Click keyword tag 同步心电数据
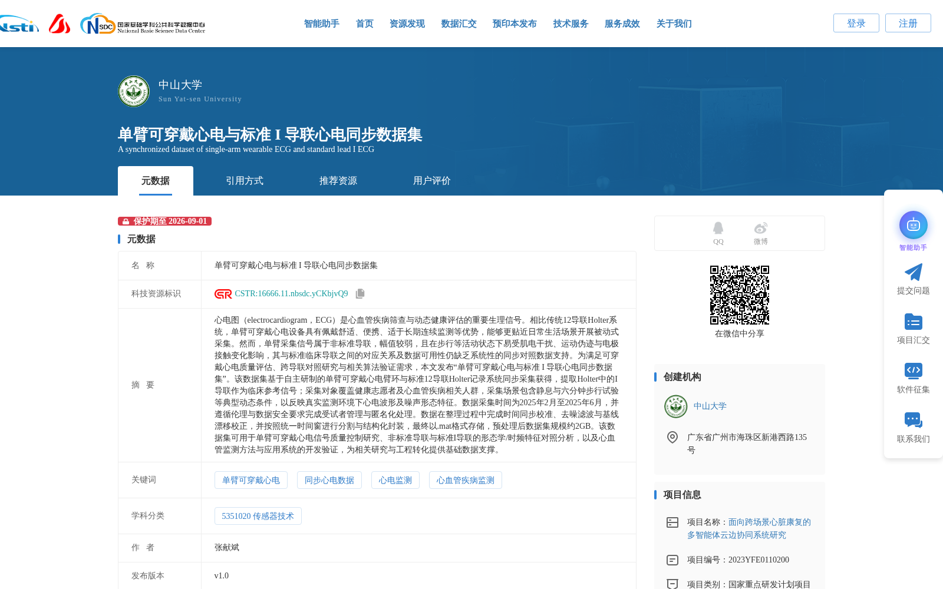943x589 pixels. click(x=329, y=480)
